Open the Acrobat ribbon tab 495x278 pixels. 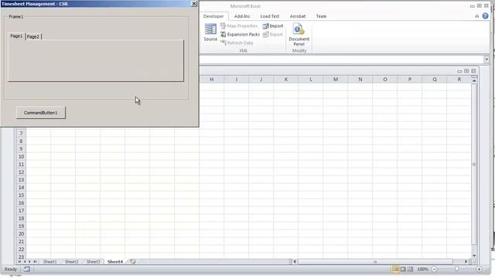(x=297, y=16)
